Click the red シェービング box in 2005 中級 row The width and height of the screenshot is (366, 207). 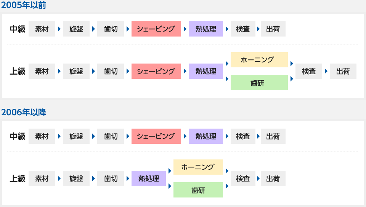pyautogui.click(x=156, y=29)
